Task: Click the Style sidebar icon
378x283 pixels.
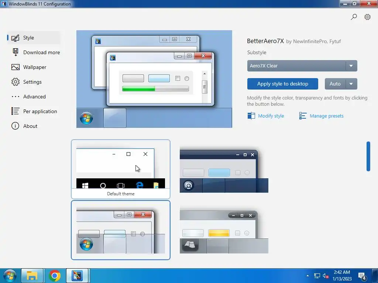Action: coord(15,38)
